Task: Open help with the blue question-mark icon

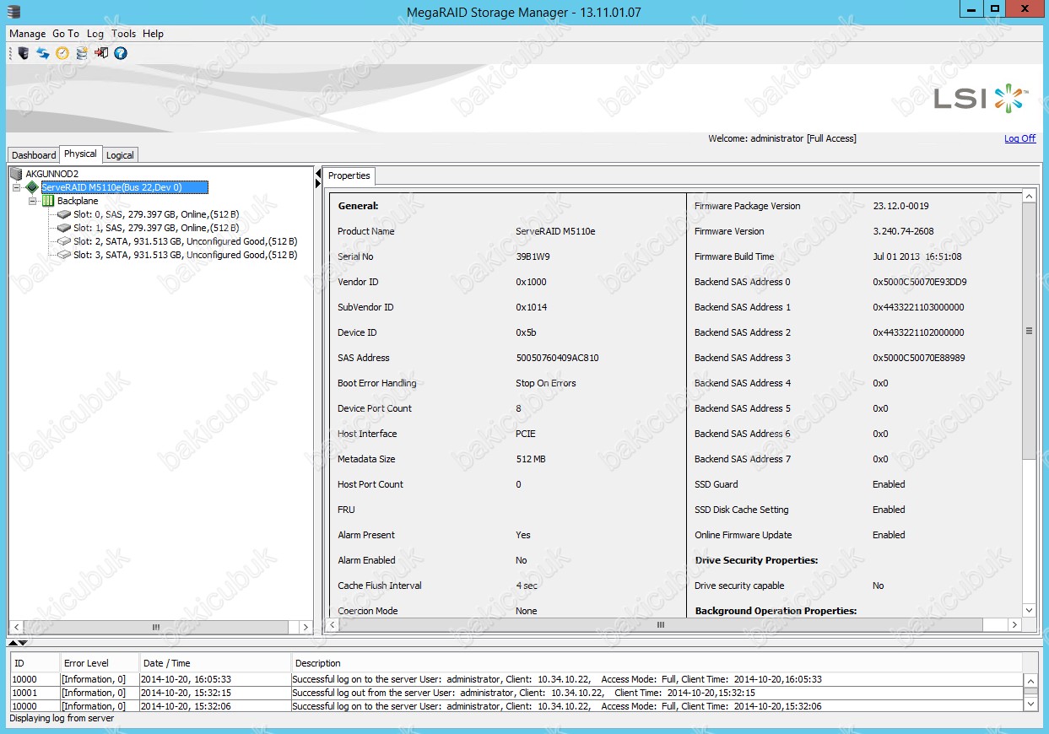Action: pos(121,53)
